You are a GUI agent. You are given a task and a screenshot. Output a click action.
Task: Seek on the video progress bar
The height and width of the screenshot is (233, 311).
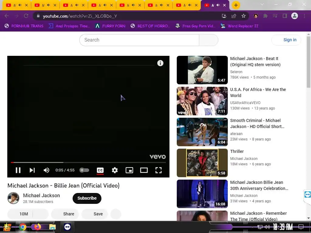[x=88, y=163]
